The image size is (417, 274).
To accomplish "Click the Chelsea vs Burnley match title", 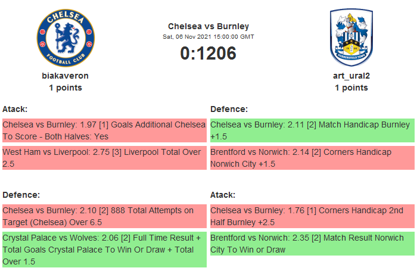I will click(x=208, y=26).
